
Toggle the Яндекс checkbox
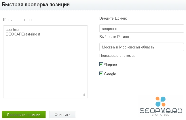click(x=101, y=65)
